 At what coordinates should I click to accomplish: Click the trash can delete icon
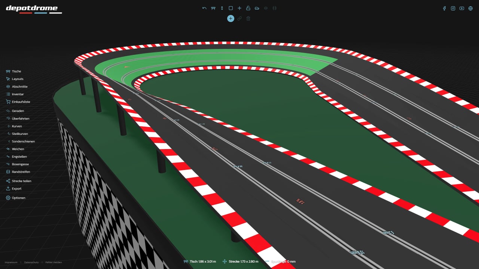pos(248,18)
